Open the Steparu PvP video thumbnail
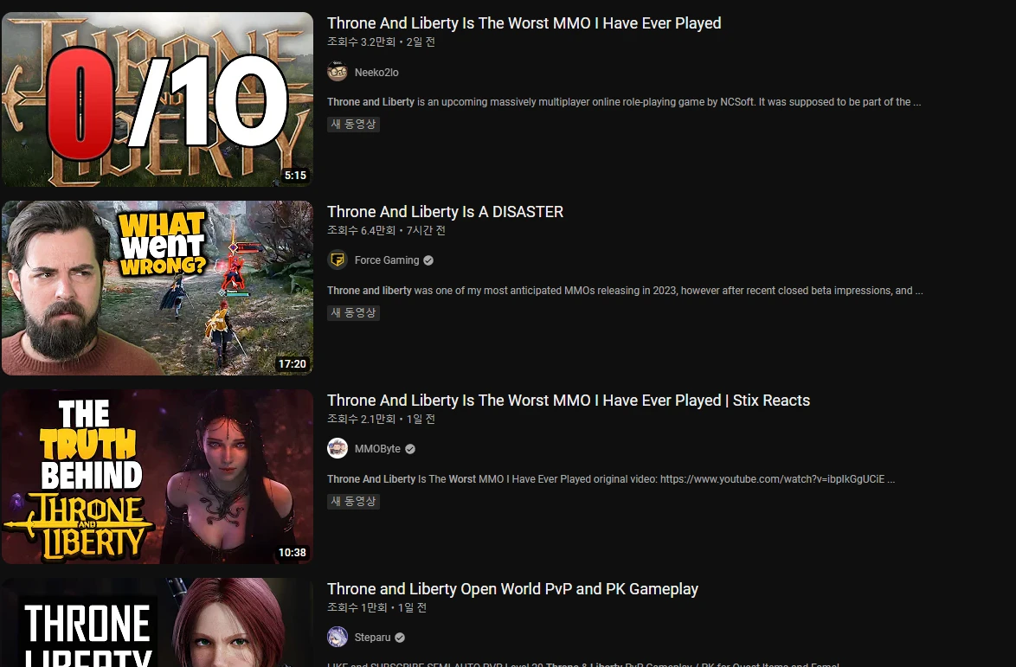The image size is (1016, 667). pyautogui.click(x=158, y=622)
